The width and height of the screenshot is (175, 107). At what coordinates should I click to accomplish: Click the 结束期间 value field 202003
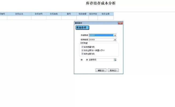pyautogui.click(x=101, y=40)
